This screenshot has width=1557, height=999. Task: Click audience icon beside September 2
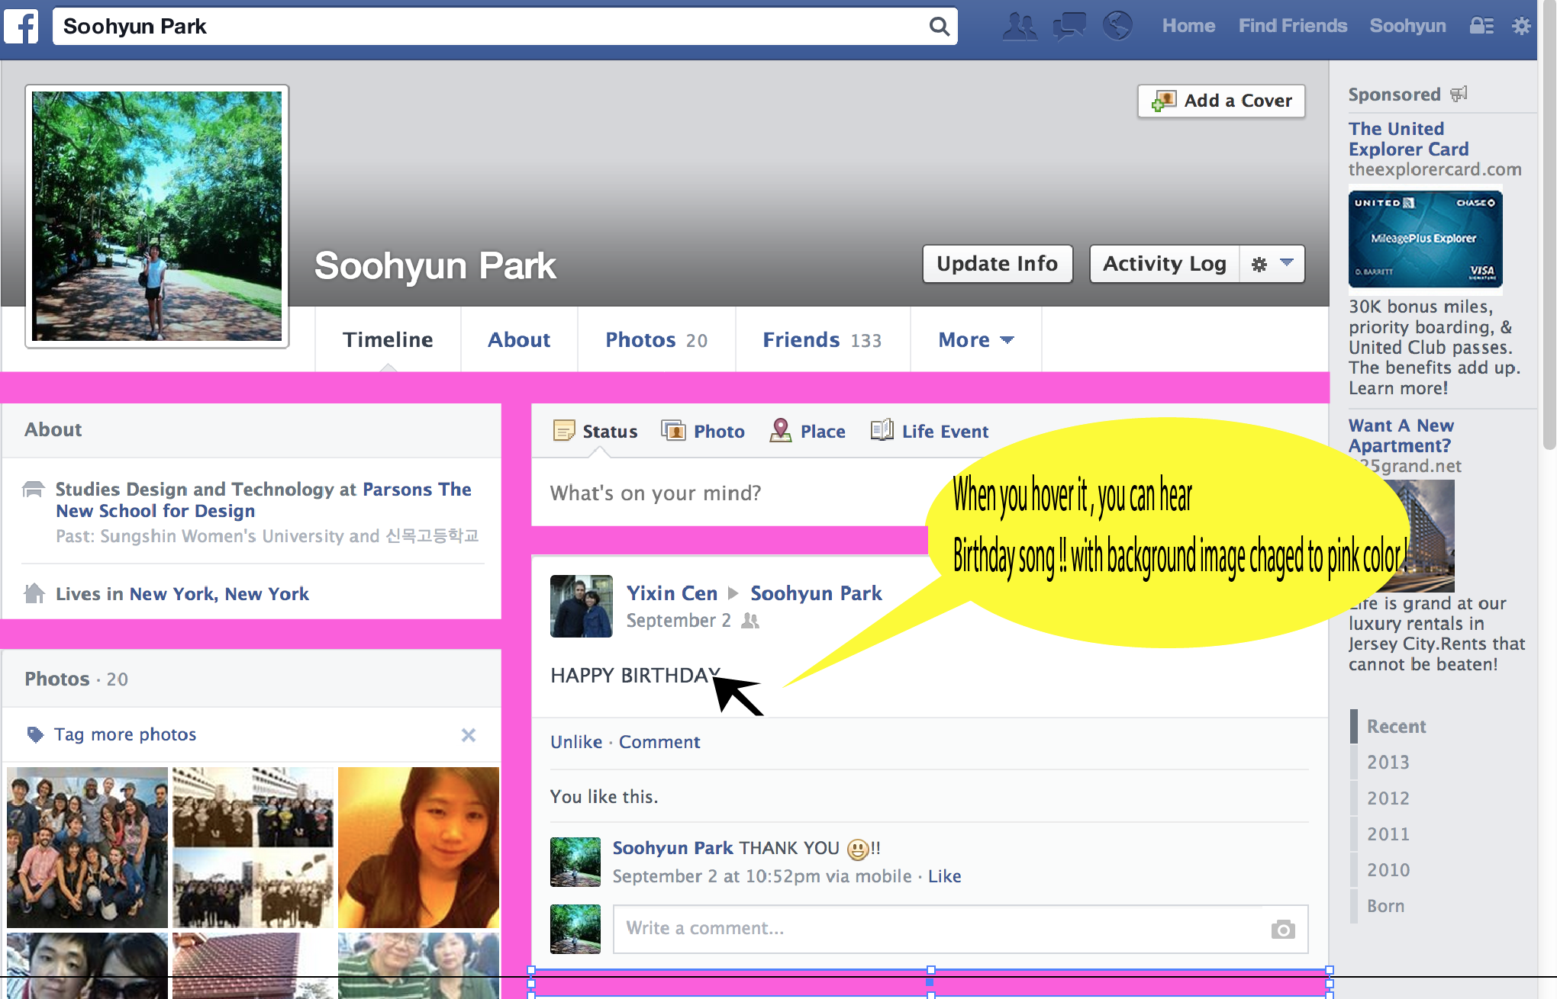click(x=750, y=621)
